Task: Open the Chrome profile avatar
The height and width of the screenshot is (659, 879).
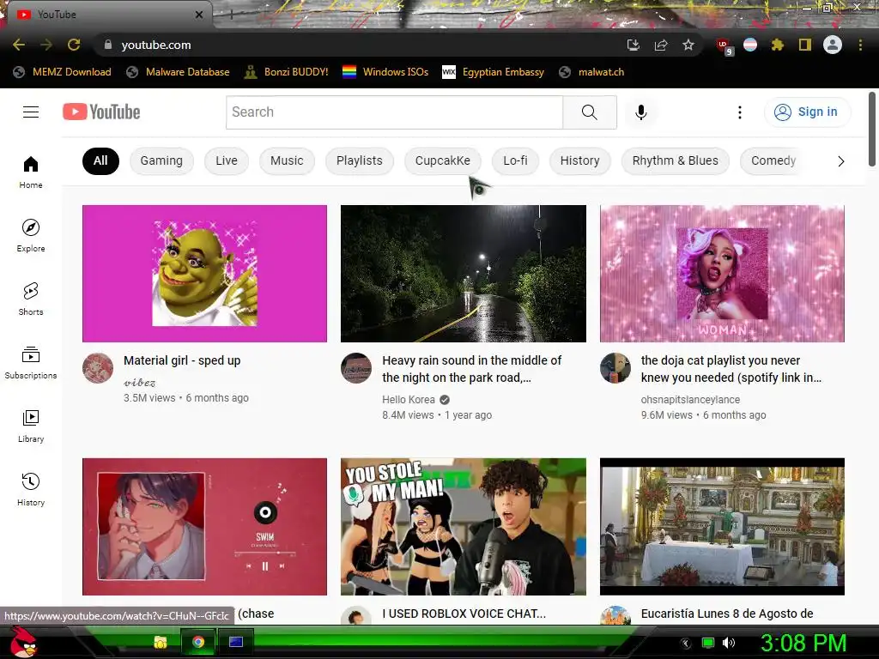Action: tap(833, 45)
